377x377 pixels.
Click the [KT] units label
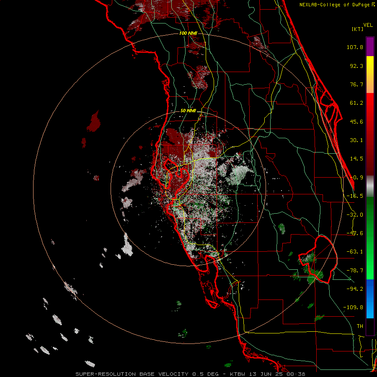coord(358,29)
